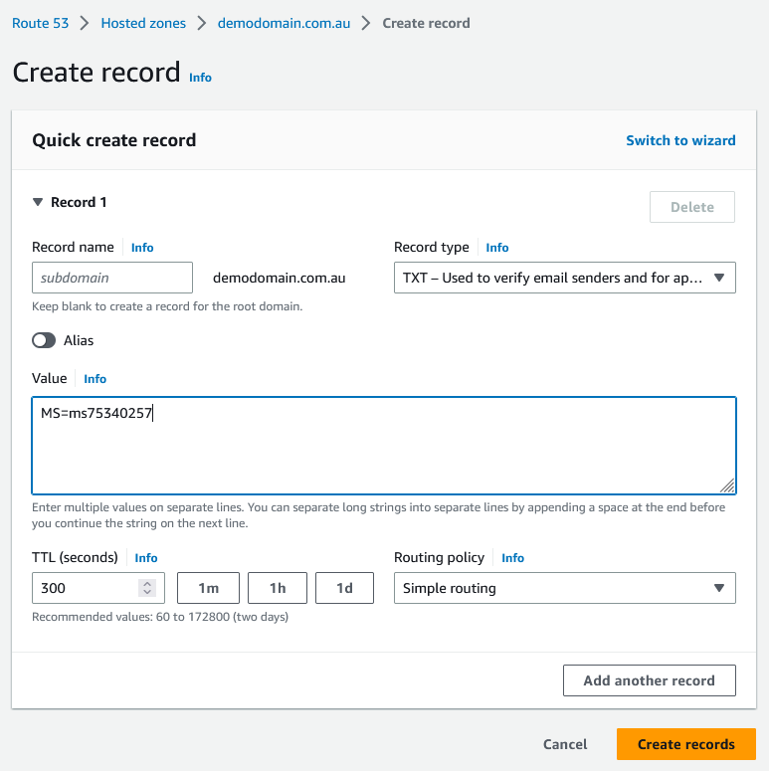Switch to wizard view

click(680, 140)
